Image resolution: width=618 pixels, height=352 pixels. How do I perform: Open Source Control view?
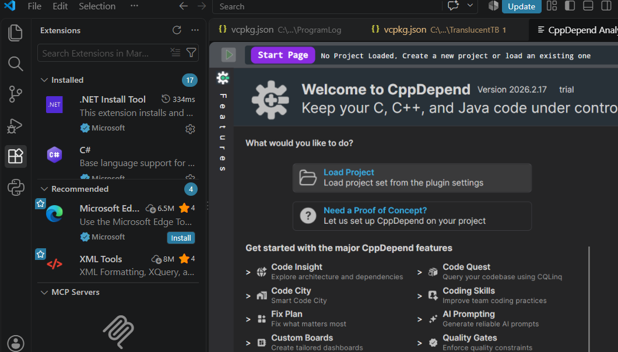click(15, 94)
